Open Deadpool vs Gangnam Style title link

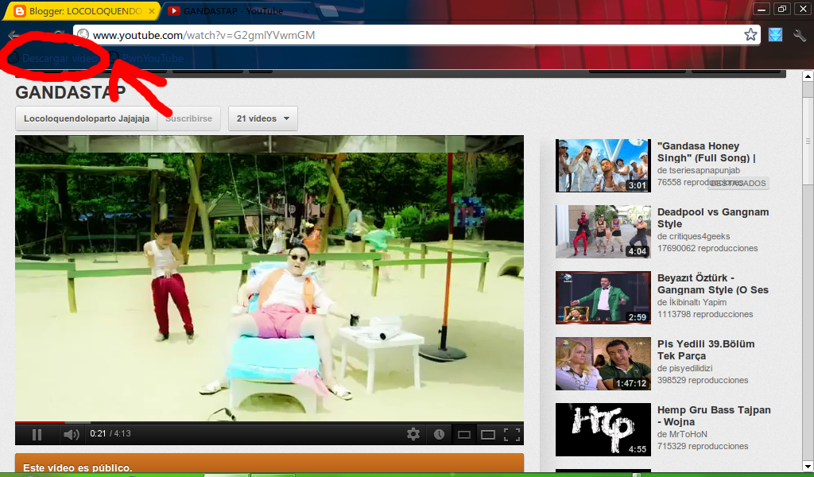tap(713, 218)
